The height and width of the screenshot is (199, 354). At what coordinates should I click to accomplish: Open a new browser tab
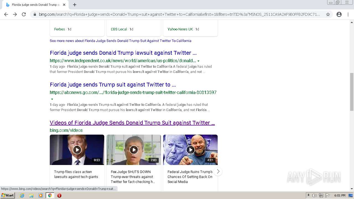(75, 5)
